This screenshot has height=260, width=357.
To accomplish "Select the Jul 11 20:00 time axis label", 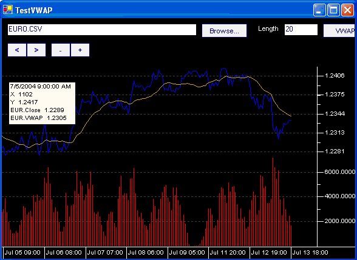I will click(x=228, y=253).
